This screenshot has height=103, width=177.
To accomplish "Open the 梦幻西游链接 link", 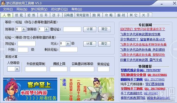I will (155, 84).
